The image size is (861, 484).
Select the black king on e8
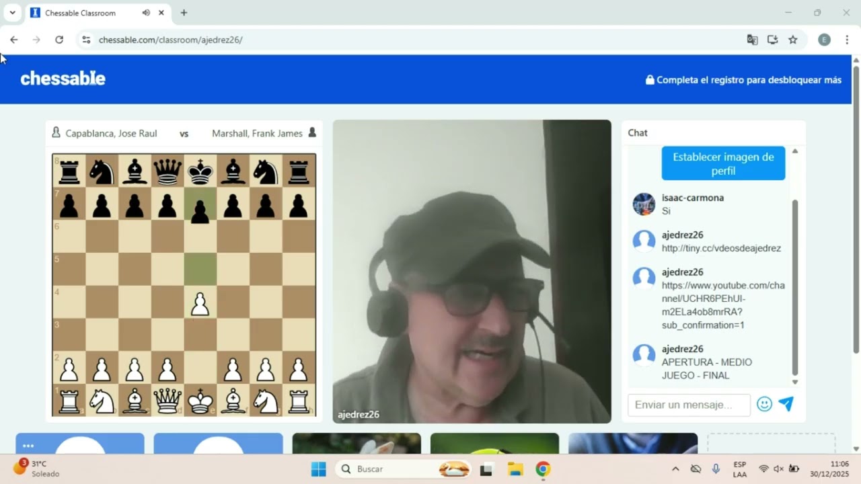pos(200,171)
